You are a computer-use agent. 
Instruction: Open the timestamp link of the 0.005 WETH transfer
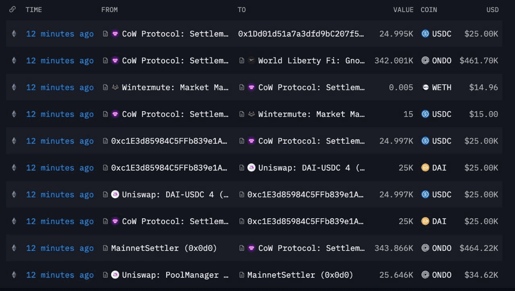[60, 88]
